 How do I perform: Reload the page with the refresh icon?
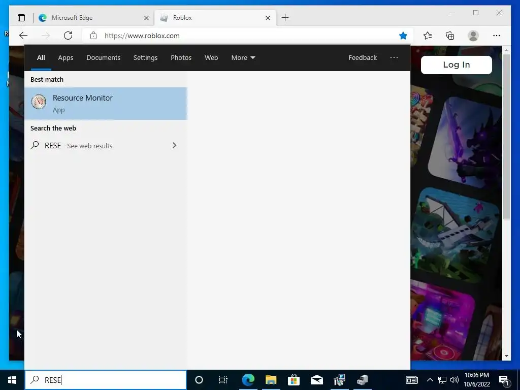point(68,36)
